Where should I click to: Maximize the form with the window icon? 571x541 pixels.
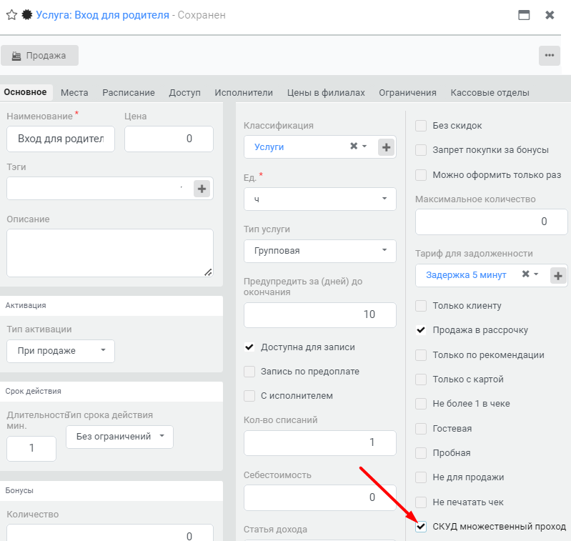pos(524,15)
